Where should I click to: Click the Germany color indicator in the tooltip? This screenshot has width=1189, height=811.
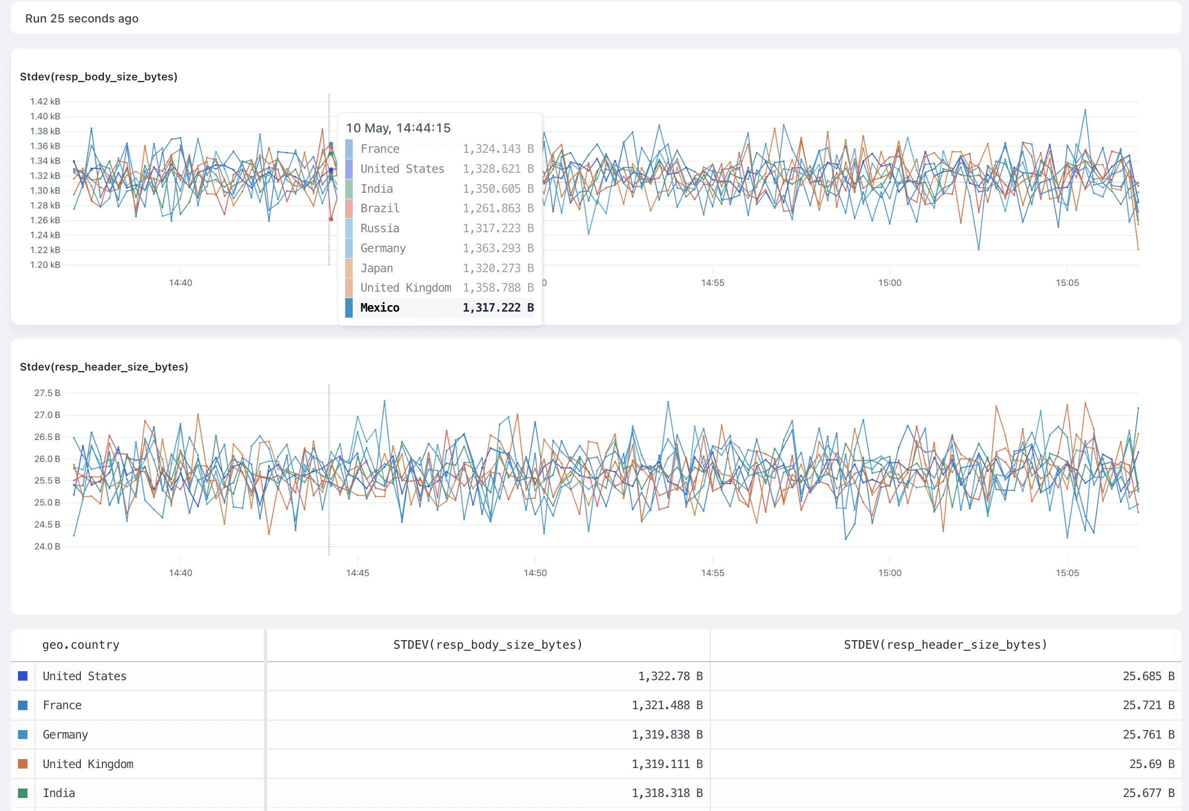pos(349,248)
